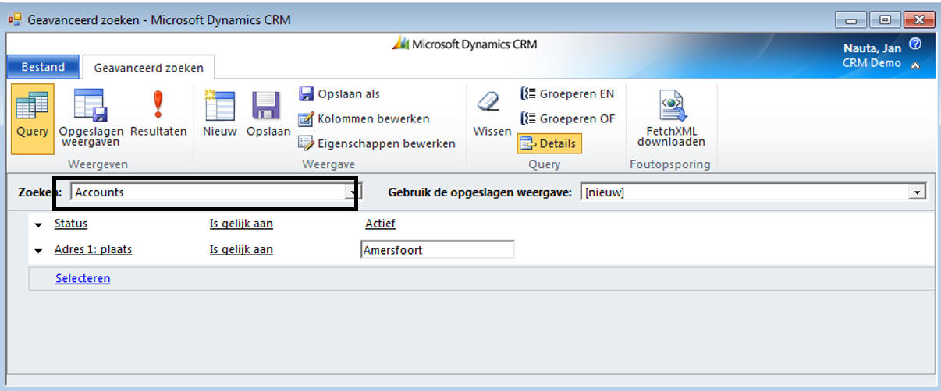Click the window title bar app icon
941x391 pixels.
coord(15,19)
